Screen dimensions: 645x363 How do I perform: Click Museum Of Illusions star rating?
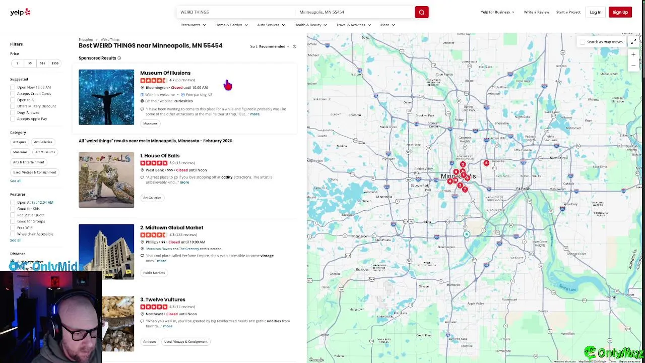[x=153, y=80]
